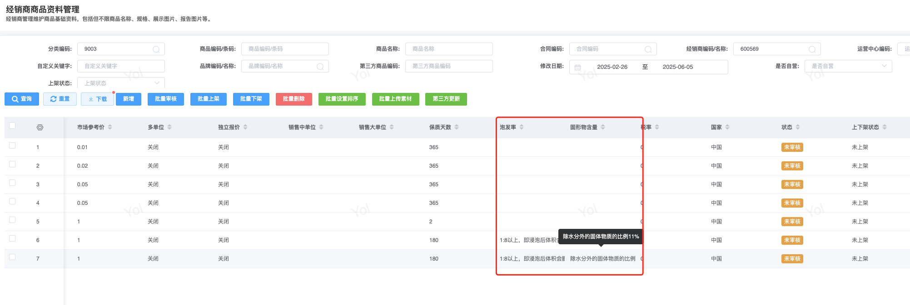Click the 批量上传素材 button
Image resolution: width=910 pixels, height=305 pixels.
coord(396,99)
